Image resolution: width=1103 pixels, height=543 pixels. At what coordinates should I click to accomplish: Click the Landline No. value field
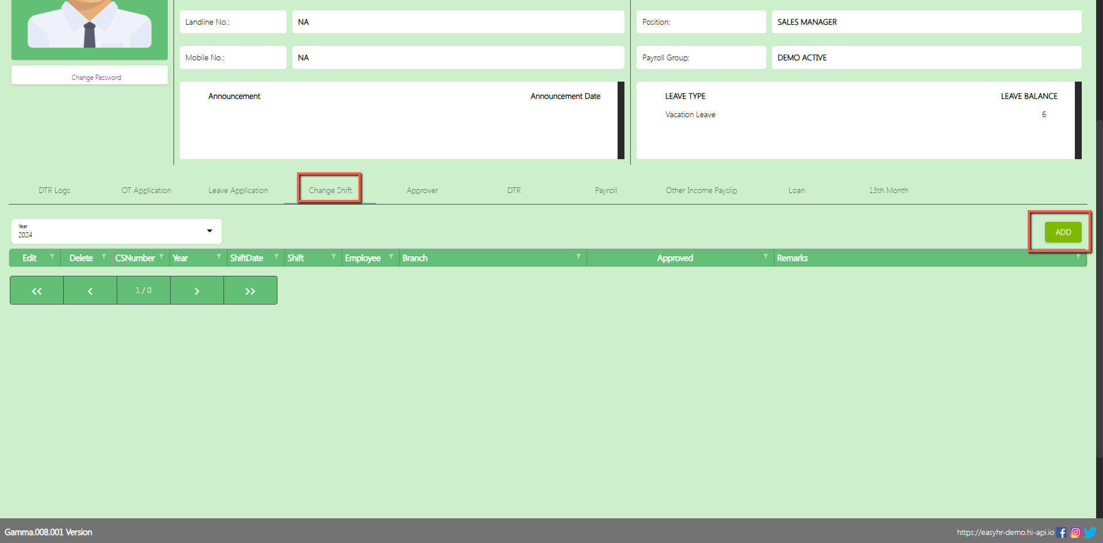(458, 22)
